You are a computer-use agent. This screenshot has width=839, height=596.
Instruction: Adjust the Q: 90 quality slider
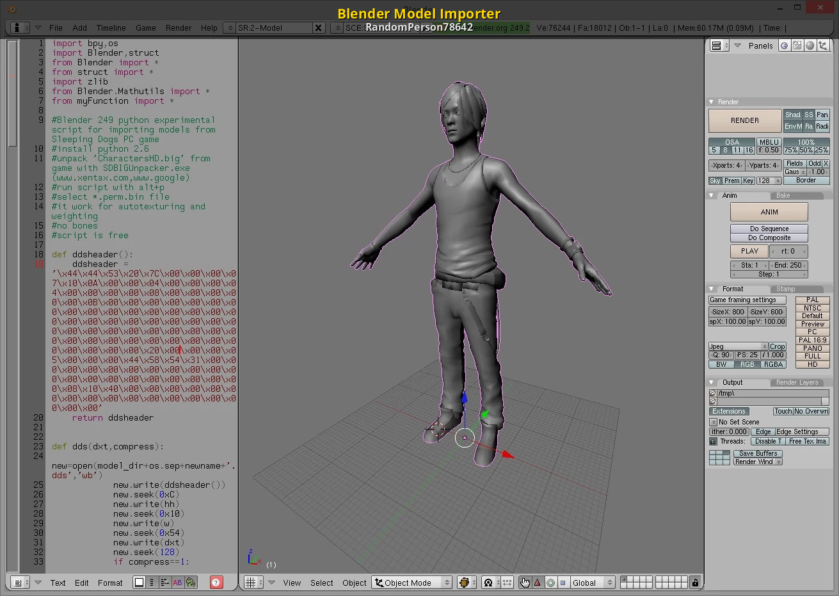pyautogui.click(x=721, y=355)
